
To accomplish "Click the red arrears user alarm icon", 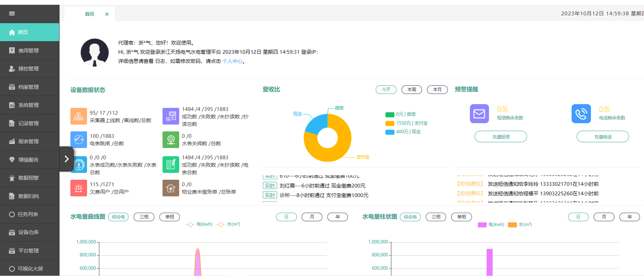I will point(79,188).
